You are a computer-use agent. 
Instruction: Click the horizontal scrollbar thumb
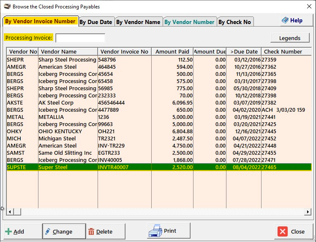17,212
